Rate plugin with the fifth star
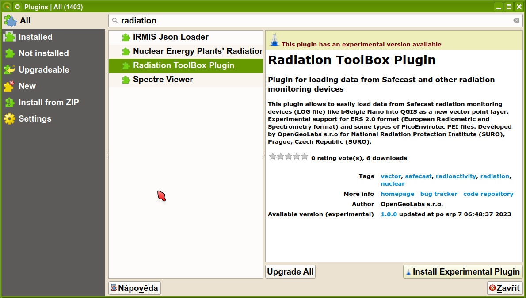 pyautogui.click(x=304, y=157)
